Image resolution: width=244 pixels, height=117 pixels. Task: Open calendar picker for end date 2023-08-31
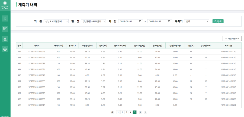click(x=169, y=21)
